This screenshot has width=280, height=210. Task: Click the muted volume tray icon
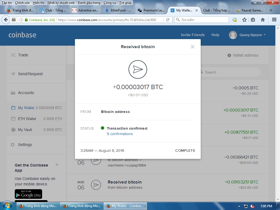(252, 206)
